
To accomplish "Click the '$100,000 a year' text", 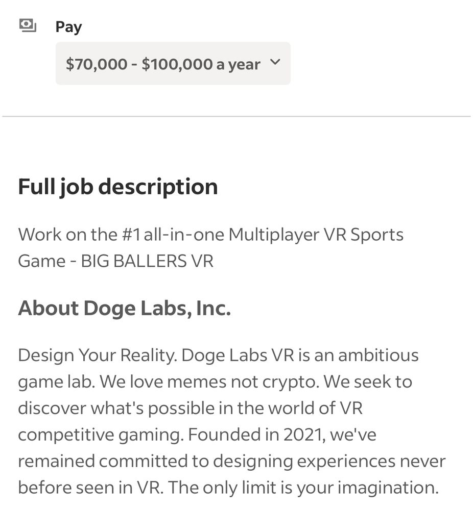I will coord(201,64).
